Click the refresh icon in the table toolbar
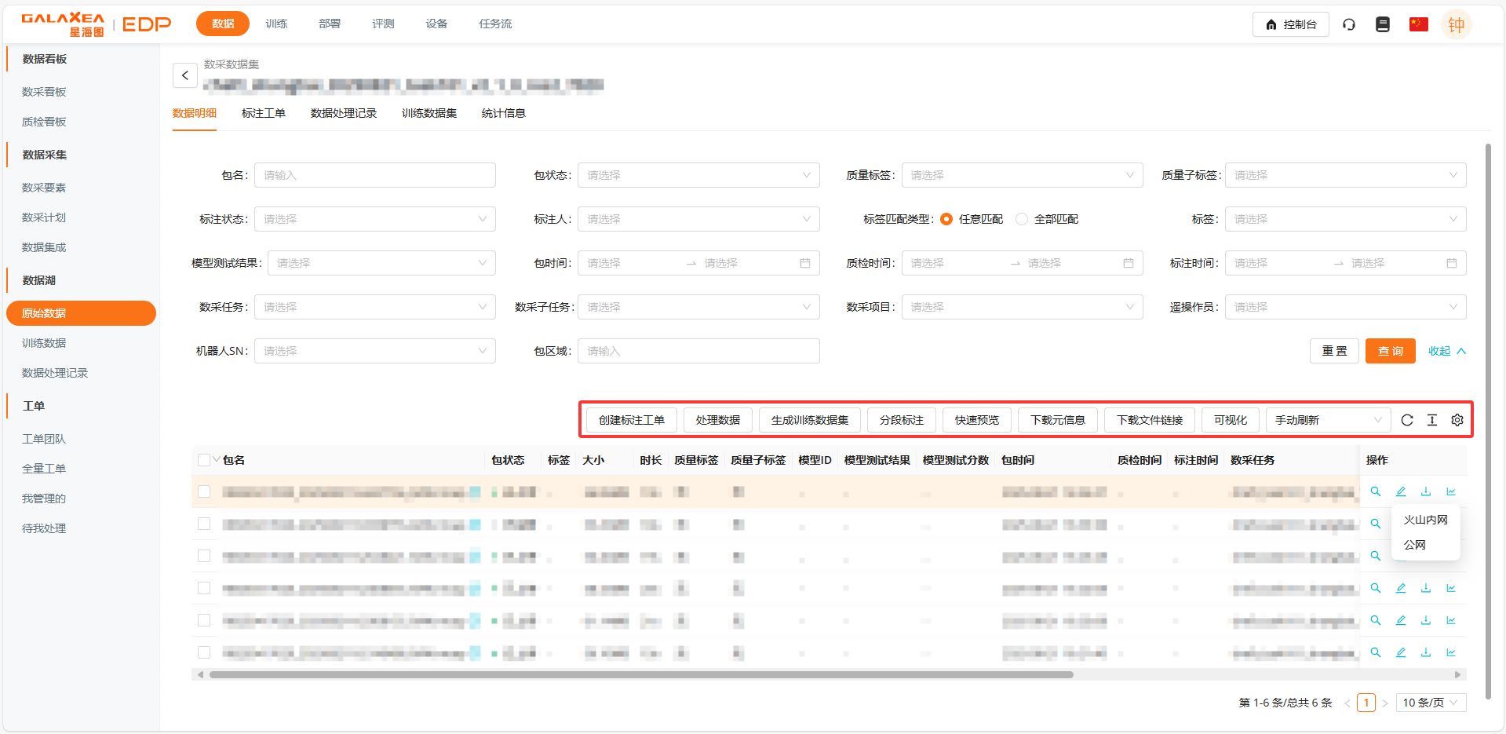 pyautogui.click(x=1406, y=420)
